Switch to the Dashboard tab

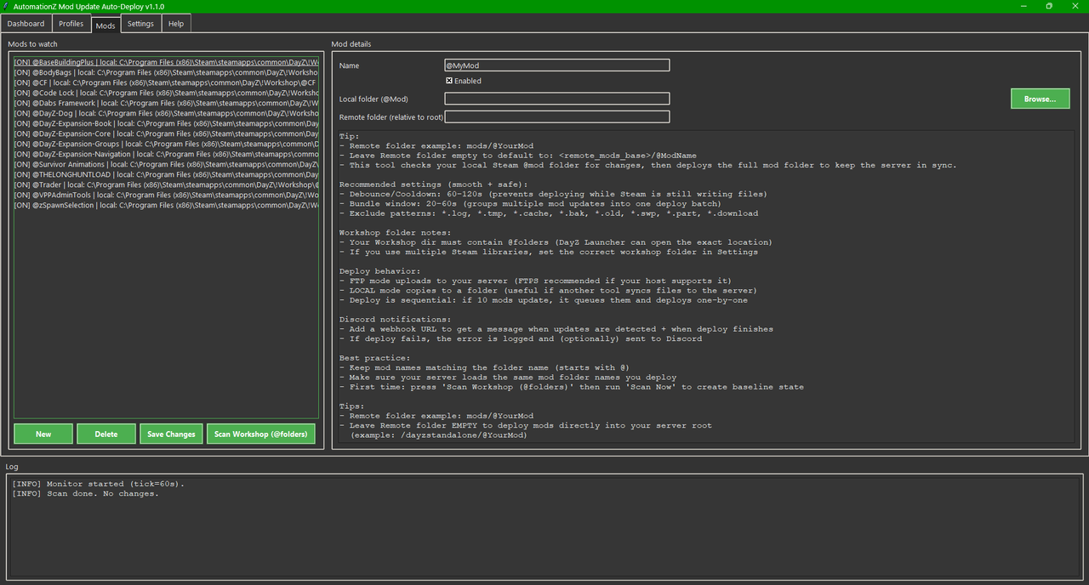[26, 24]
